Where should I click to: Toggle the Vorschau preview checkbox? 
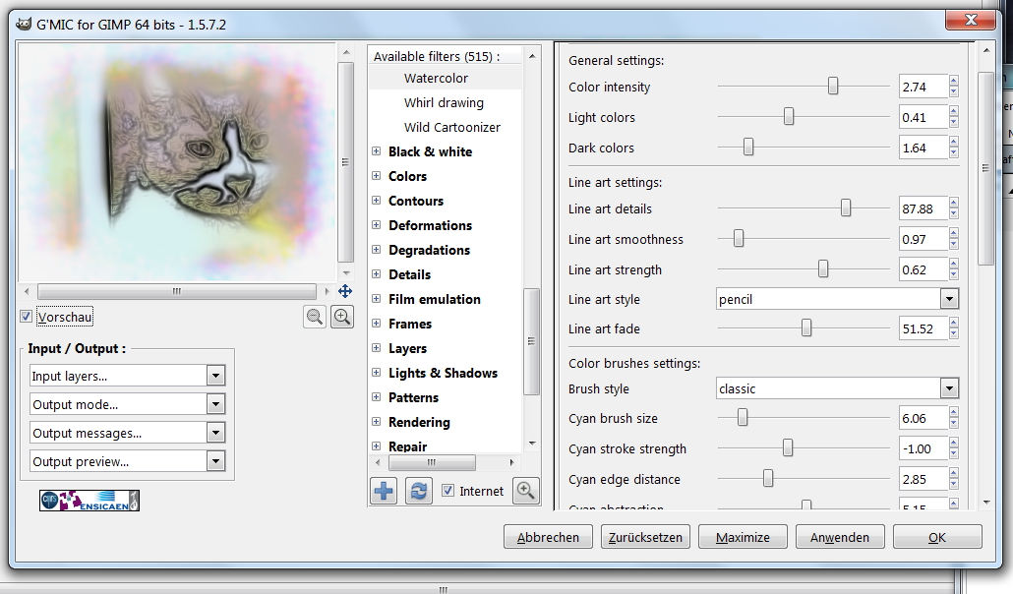[x=26, y=317]
